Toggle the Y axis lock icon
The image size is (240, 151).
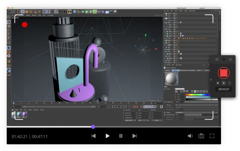[48, 12]
